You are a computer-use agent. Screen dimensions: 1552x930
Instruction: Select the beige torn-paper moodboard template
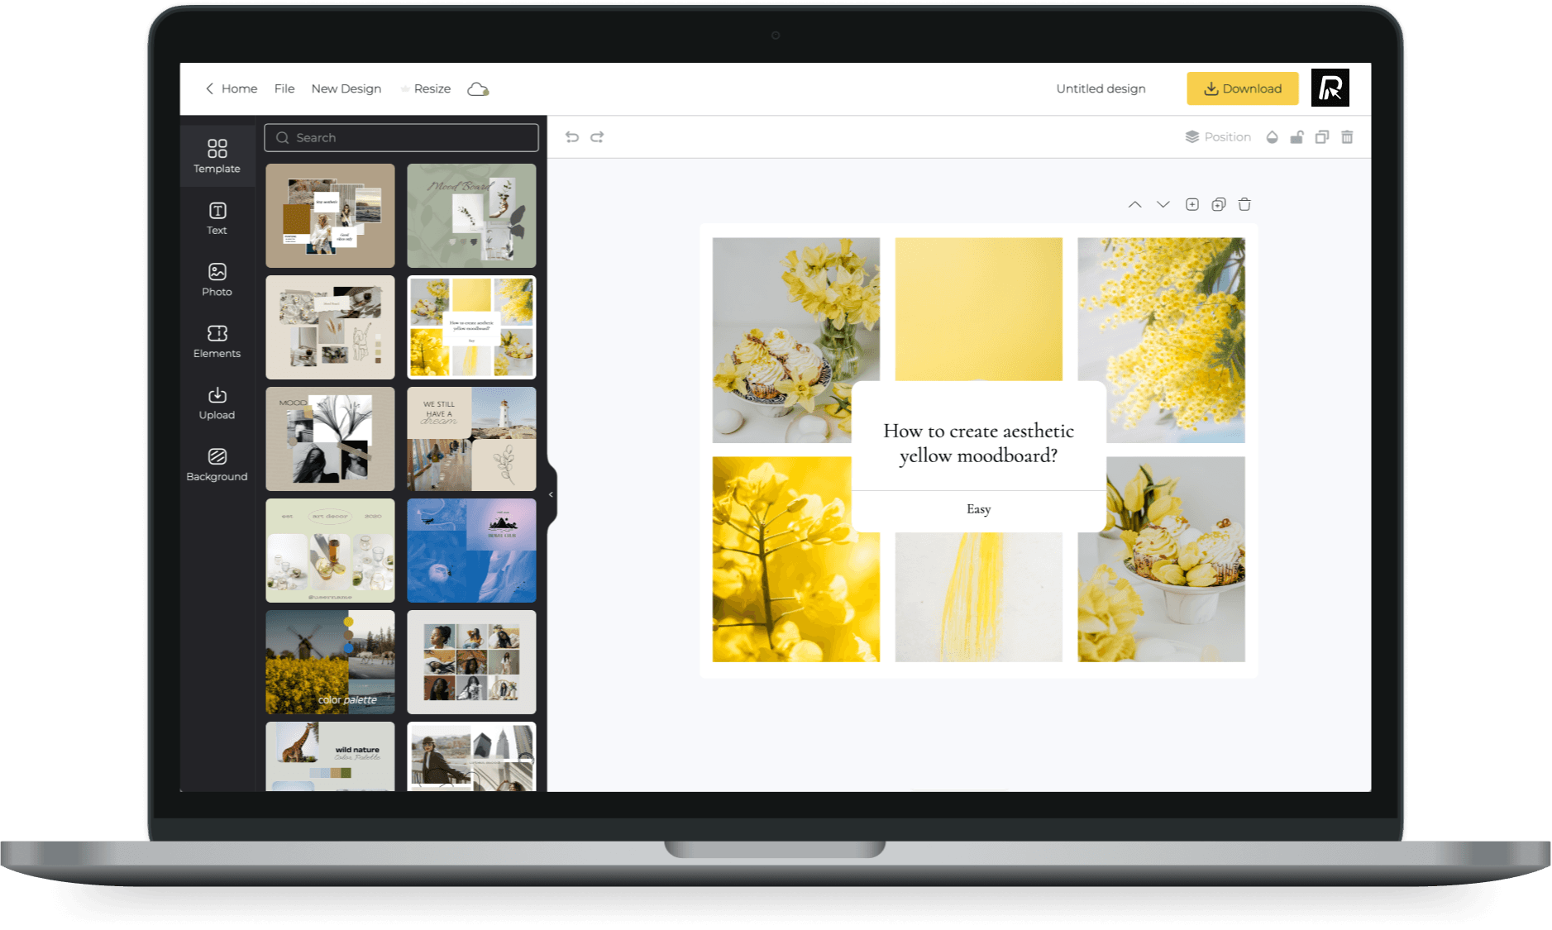pyautogui.click(x=330, y=327)
